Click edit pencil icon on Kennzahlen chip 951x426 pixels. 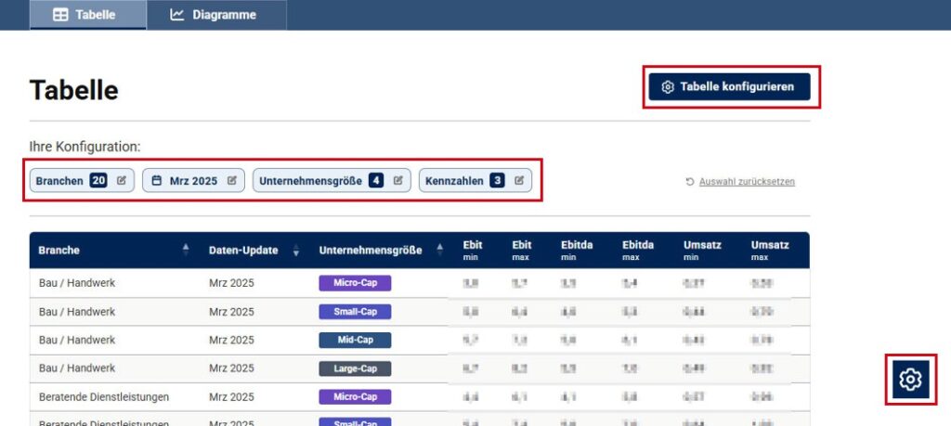point(519,180)
